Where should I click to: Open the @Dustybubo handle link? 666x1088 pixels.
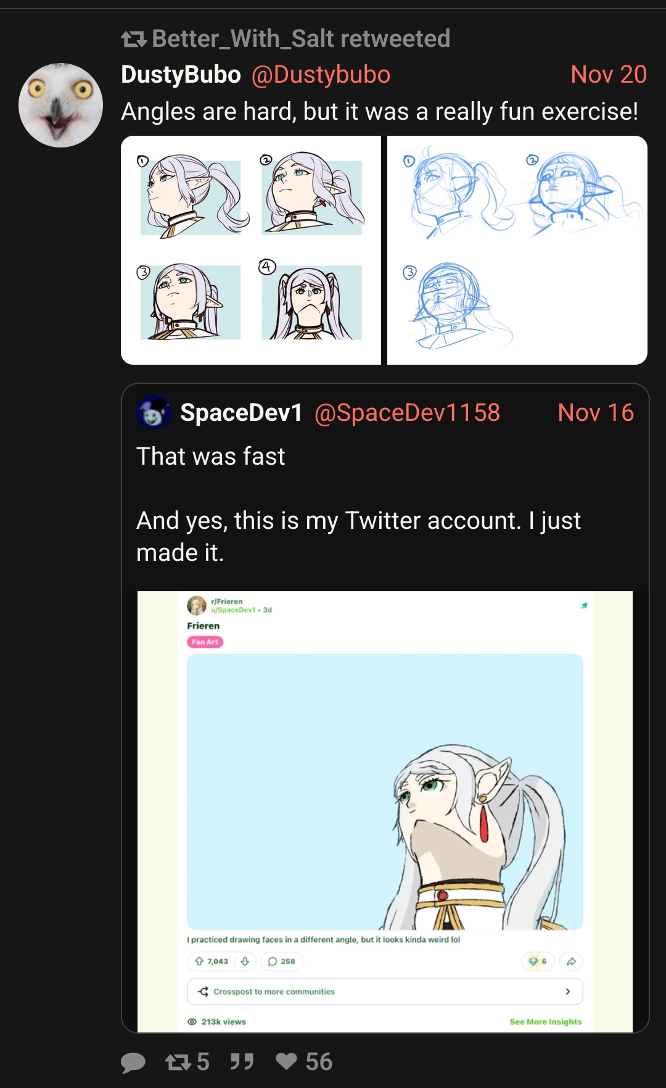(321, 75)
